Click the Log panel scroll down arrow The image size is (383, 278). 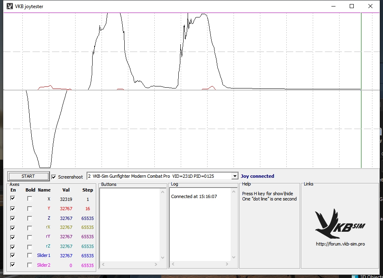[234, 257]
